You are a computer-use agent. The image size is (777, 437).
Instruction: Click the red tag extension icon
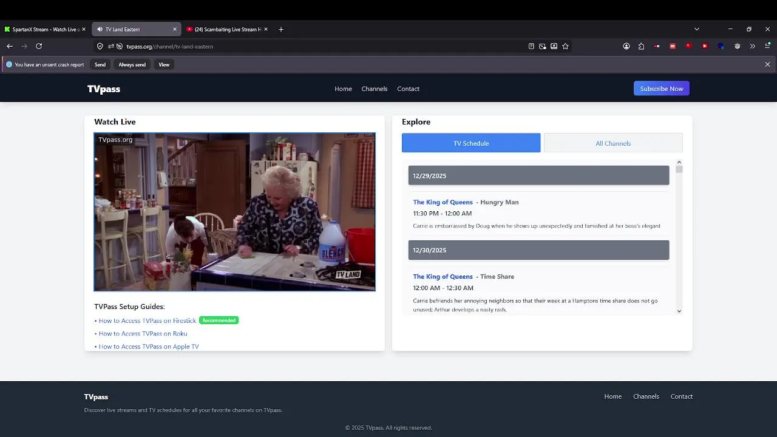click(x=657, y=46)
